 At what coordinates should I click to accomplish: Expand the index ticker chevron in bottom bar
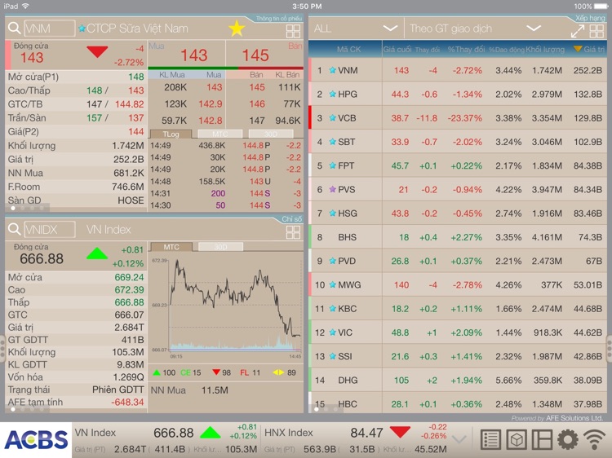[459, 440]
